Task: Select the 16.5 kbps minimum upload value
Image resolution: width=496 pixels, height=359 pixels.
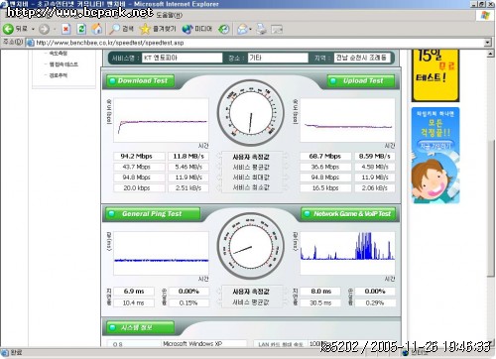Action: [325, 188]
